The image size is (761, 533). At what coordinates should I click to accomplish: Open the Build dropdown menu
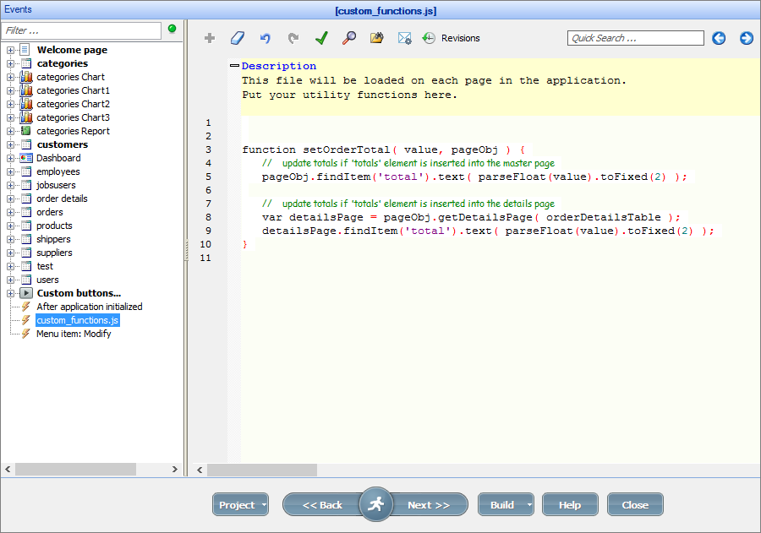(x=506, y=504)
